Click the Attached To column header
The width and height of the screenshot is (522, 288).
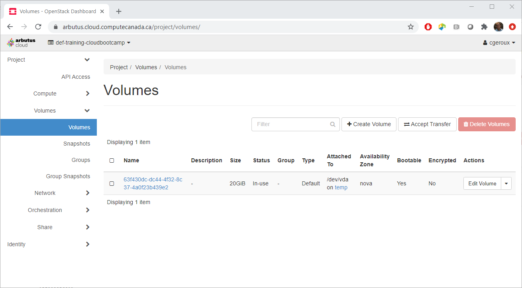[x=339, y=160]
